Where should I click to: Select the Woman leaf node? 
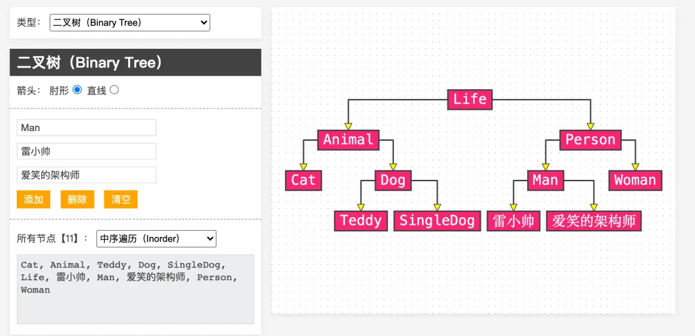point(635,180)
